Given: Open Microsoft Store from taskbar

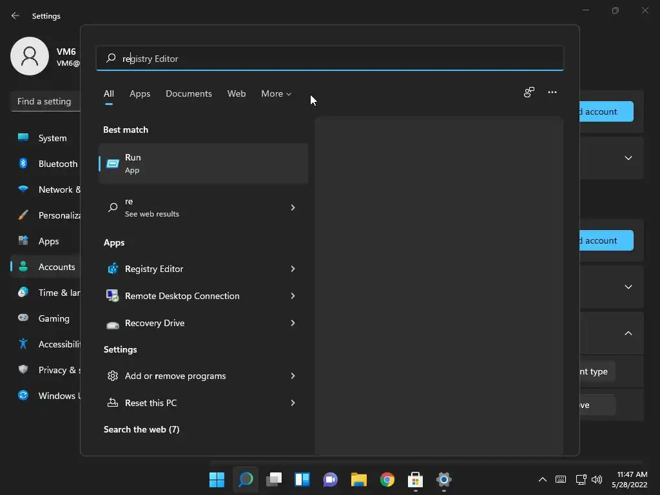Looking at the screenshot, I should (416, 480).
